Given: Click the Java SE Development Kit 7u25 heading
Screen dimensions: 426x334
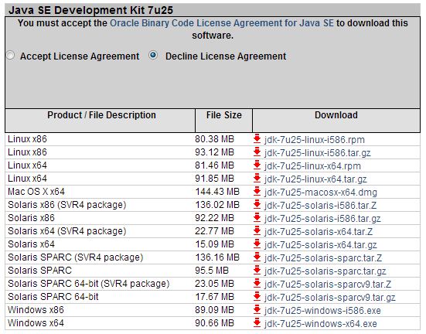Looking at the screenshot, I should click(90, 10).
